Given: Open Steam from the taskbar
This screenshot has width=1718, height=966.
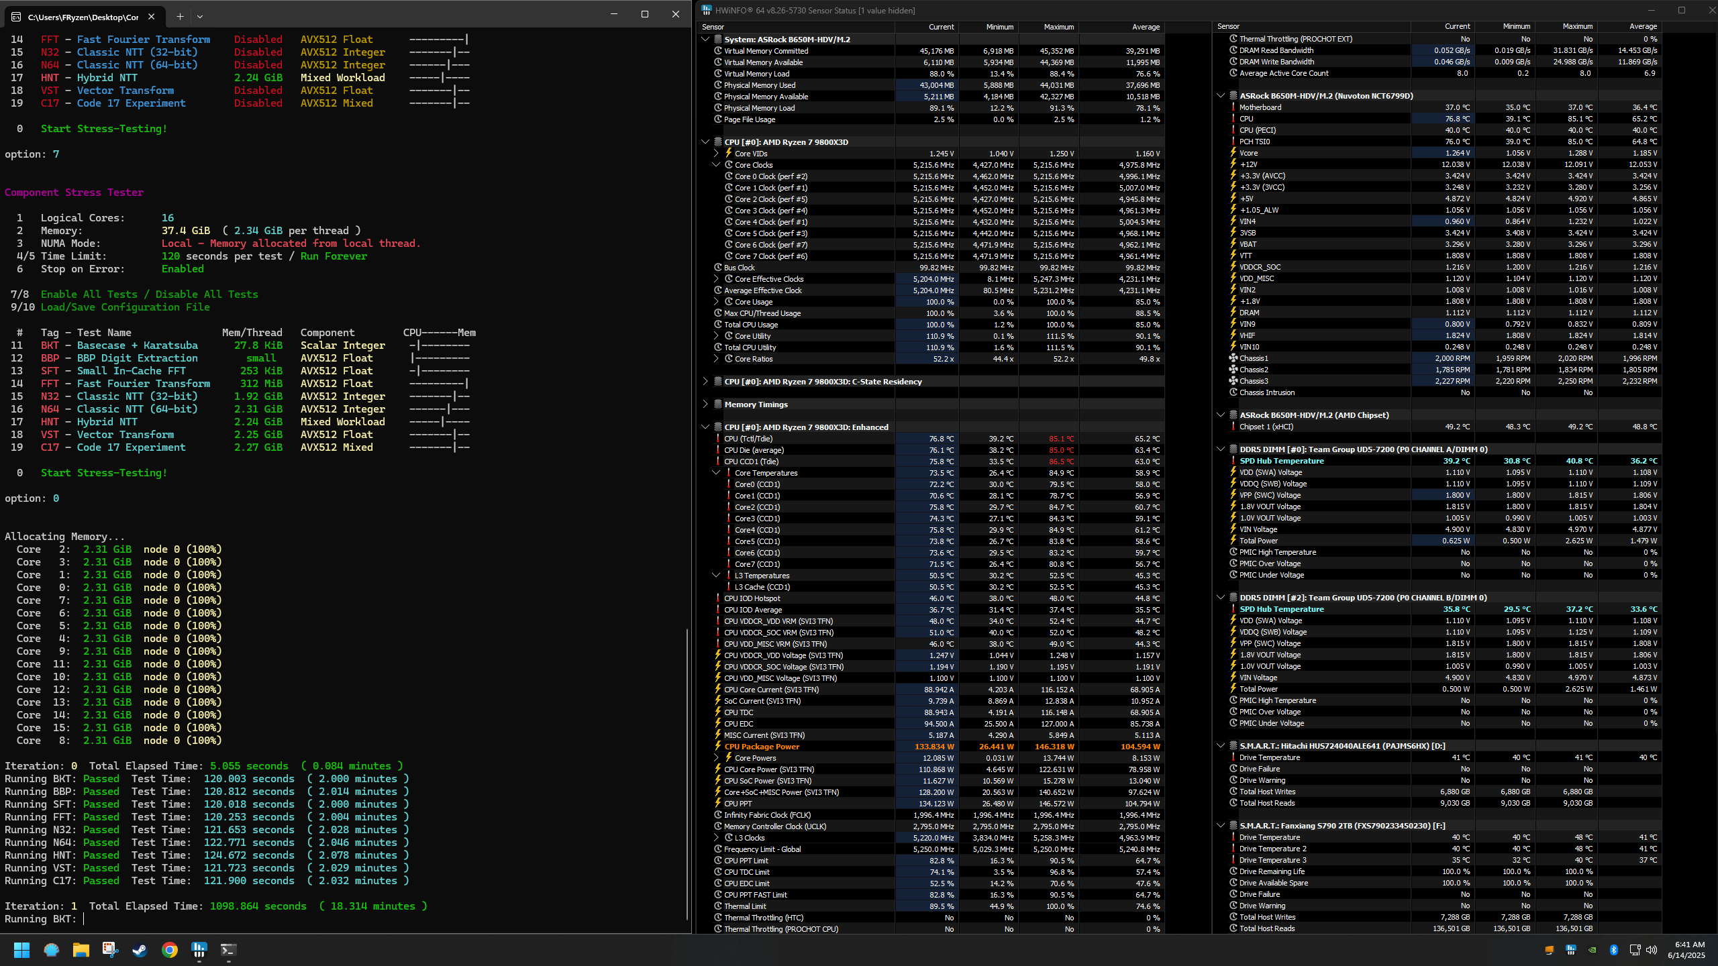Looking at the screenshot, I should (140, 950).
